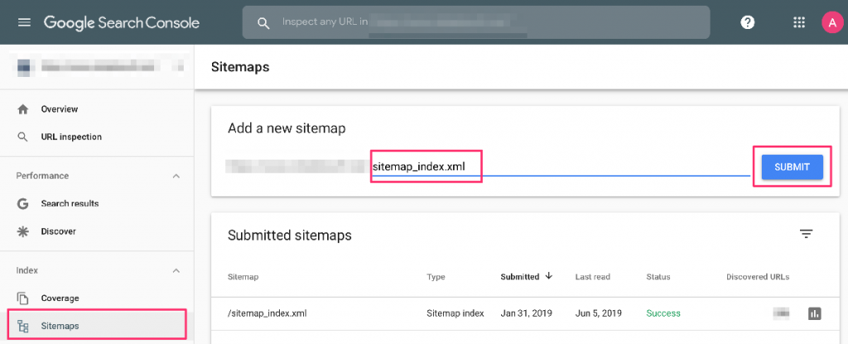Open the account avatar 'A'
Viewport: 848px width, 344px height.
(x=832, y=22)
